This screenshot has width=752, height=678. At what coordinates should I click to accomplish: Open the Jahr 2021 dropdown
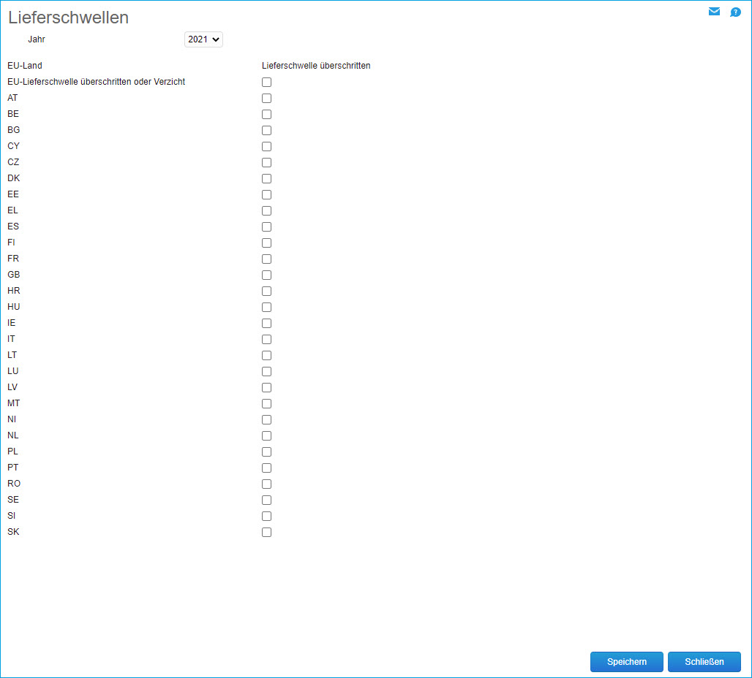click(203, 39)
